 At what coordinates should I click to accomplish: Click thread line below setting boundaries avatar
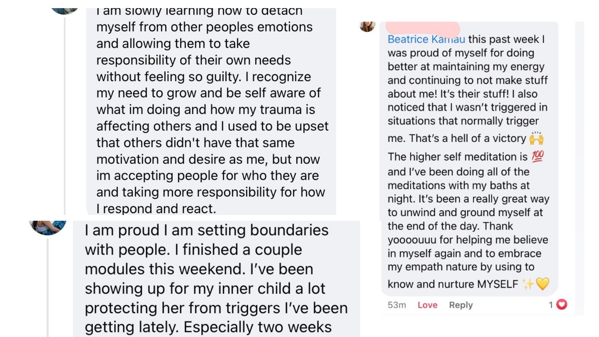(x=47, y=287)
